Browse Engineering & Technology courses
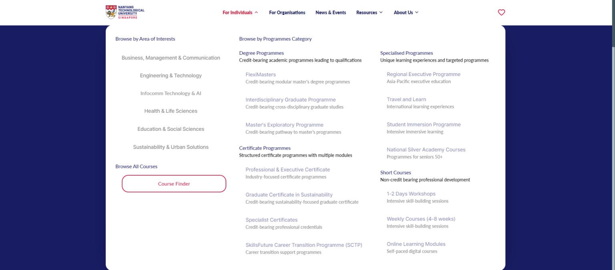615x270 pixels. click(171, 76)
